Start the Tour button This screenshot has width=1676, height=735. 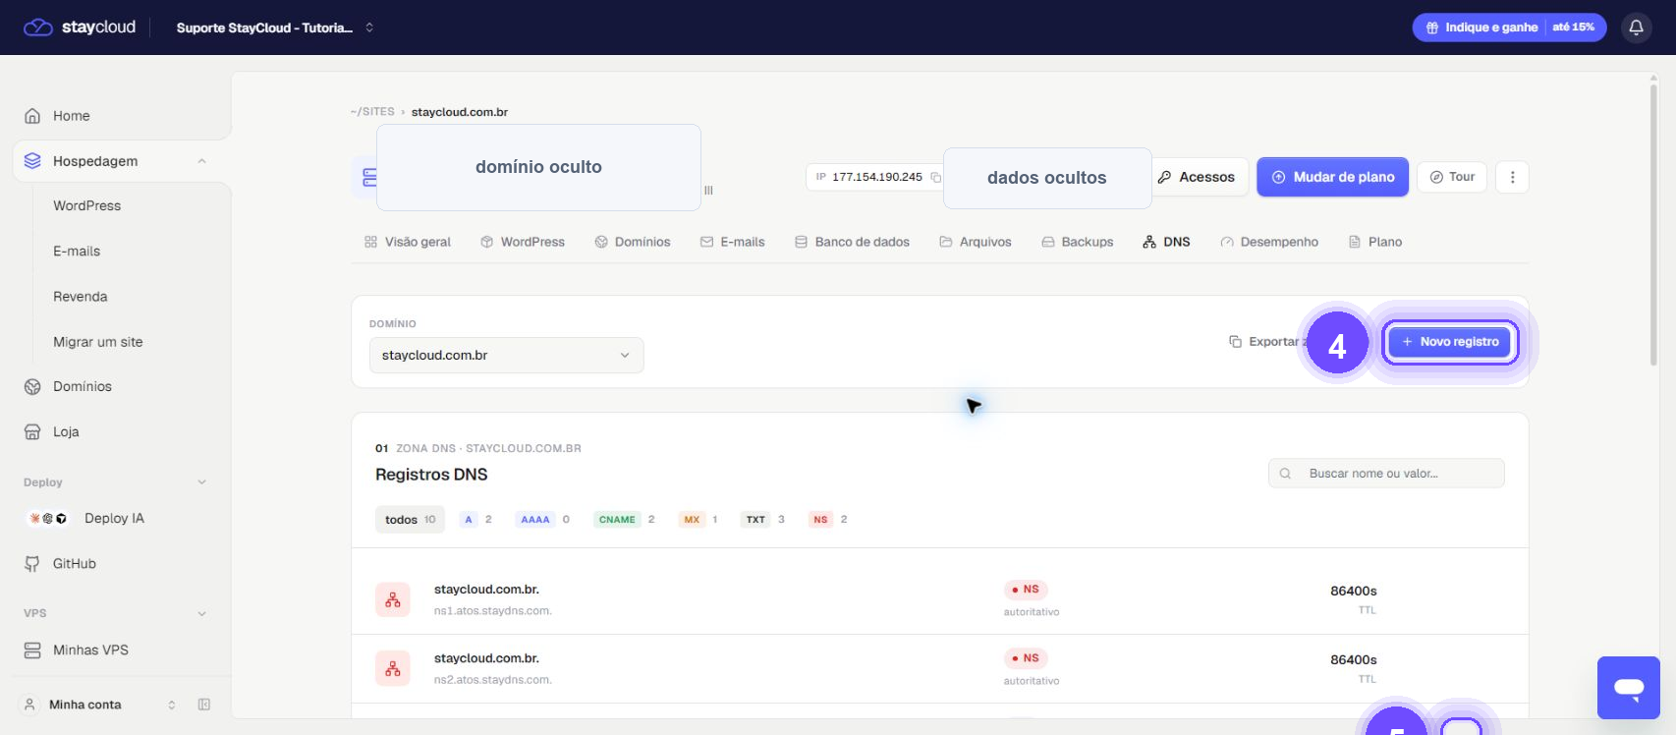(x=1452, y=177)
